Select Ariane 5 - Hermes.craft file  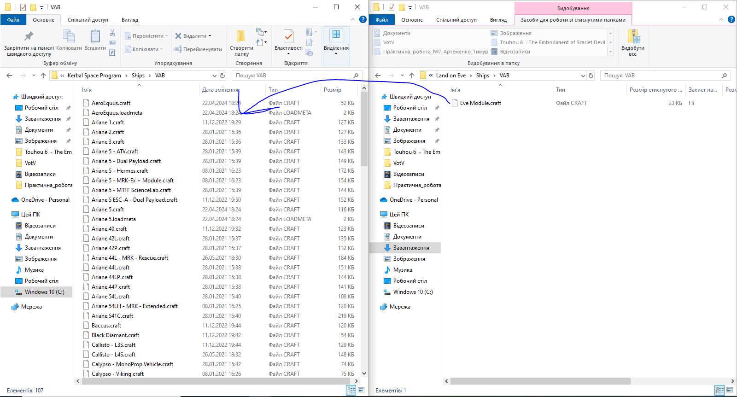point(119,171)
